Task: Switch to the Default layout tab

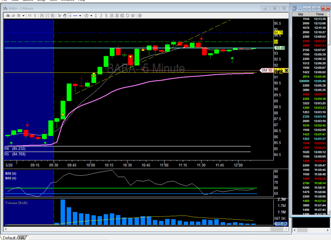Action: [x=9, y=238]
